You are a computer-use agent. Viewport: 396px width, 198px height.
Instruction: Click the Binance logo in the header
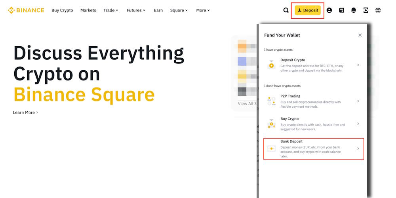pos(26,10)
